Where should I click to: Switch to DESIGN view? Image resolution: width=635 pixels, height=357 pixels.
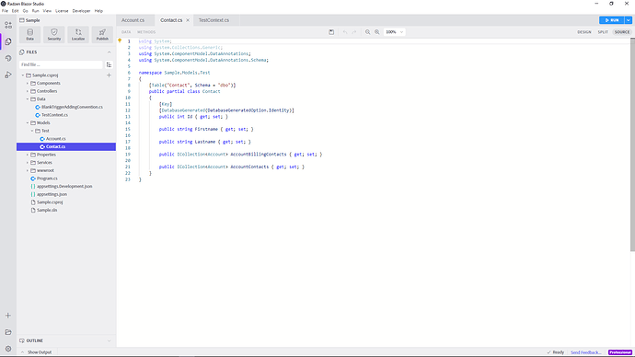pyautogui.click(x=584, y=32)
